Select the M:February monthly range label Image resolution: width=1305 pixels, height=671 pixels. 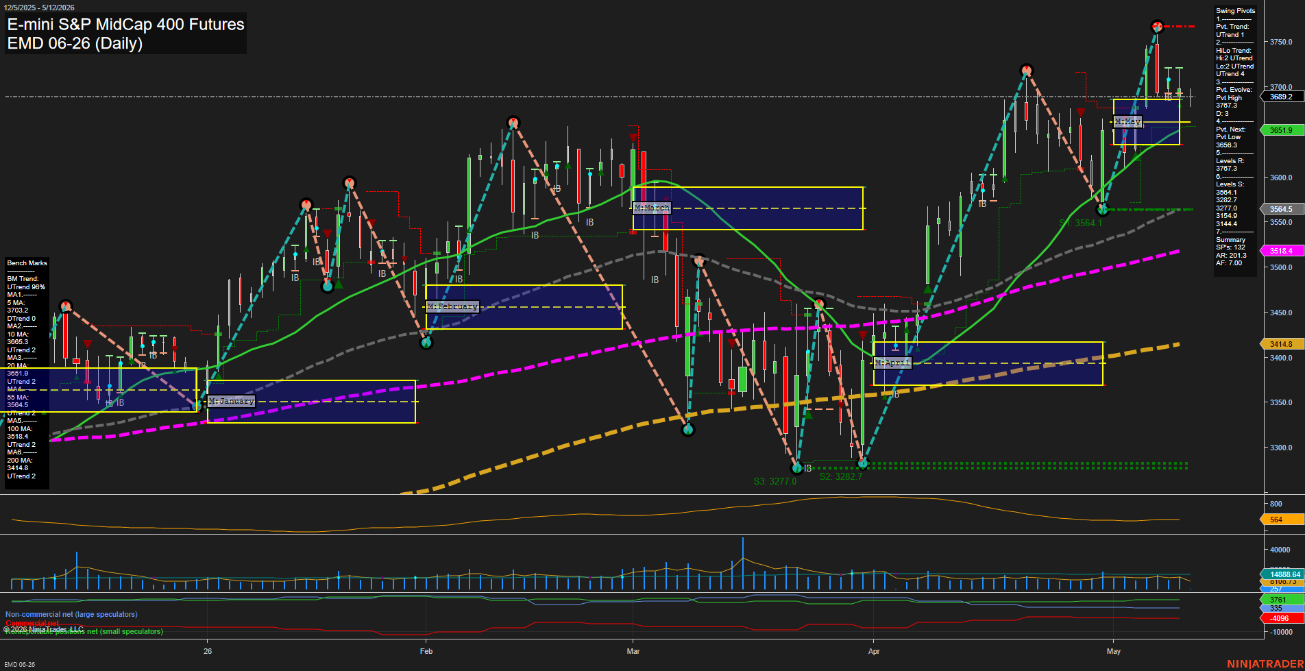click(452, 306)
